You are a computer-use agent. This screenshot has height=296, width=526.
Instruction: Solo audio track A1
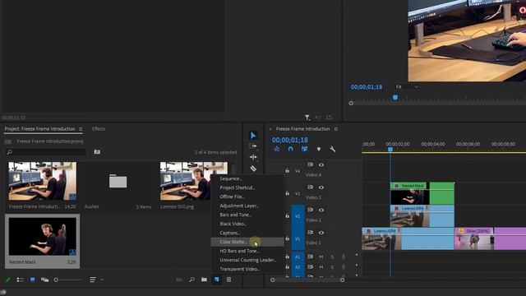click(332, 257)
